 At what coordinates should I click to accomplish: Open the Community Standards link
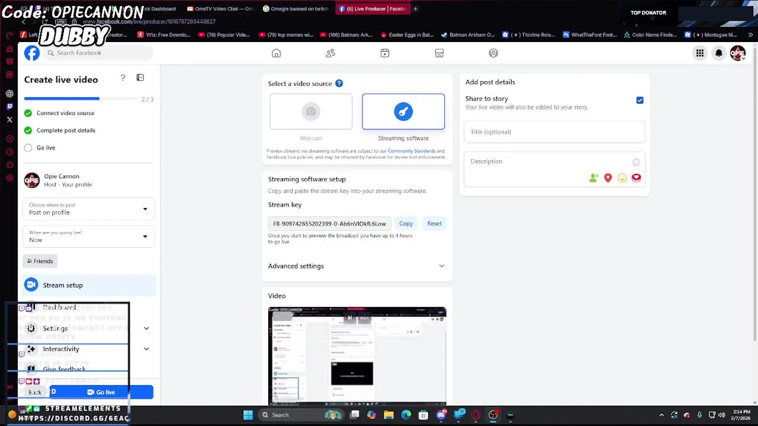click(412, 151)
